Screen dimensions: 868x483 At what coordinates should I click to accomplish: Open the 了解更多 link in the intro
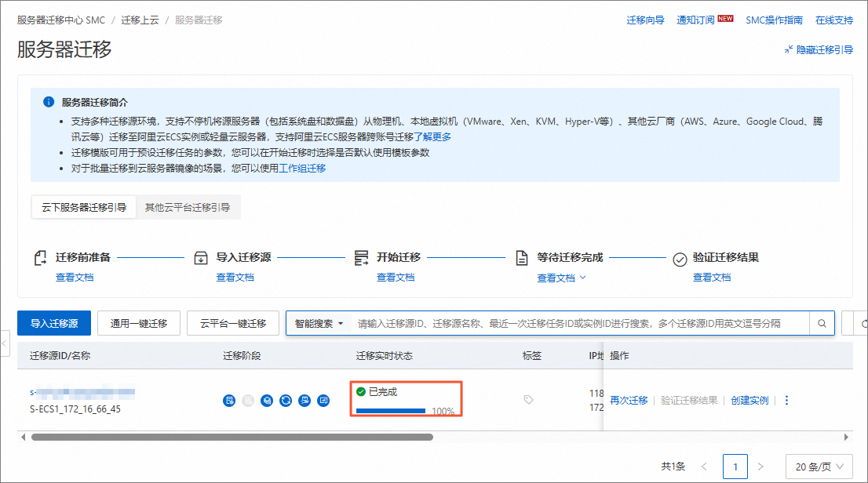tap(432, 136)
